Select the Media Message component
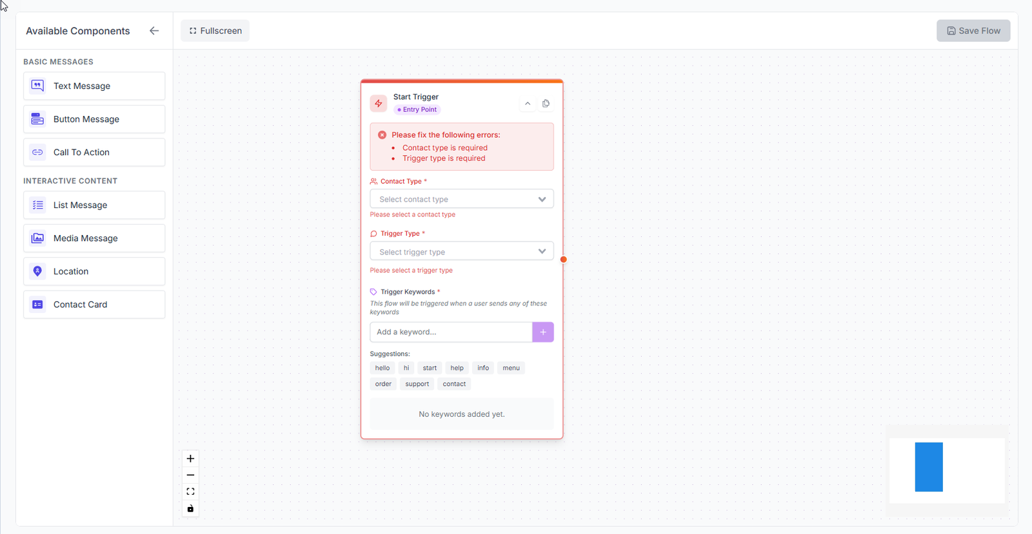 94,238
